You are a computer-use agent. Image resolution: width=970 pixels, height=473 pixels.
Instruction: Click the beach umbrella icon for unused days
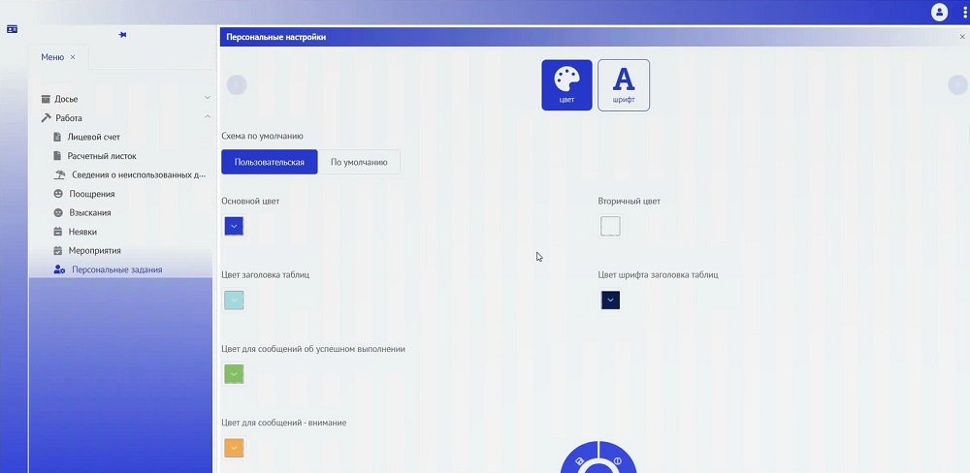[59, 175]
